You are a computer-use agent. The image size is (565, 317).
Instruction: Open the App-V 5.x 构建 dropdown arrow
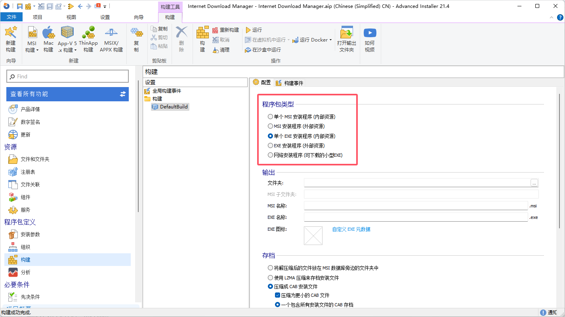click(x=75, y=50)
